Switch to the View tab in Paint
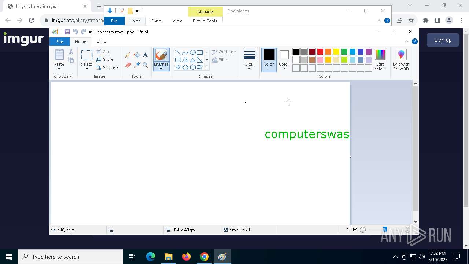The height and width of the screenshot is (264, 469). click(x=101, y=42)
